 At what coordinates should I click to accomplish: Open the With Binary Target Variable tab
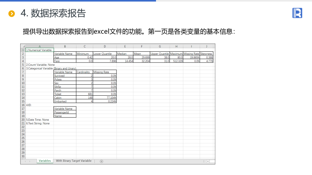coord(74,161)
